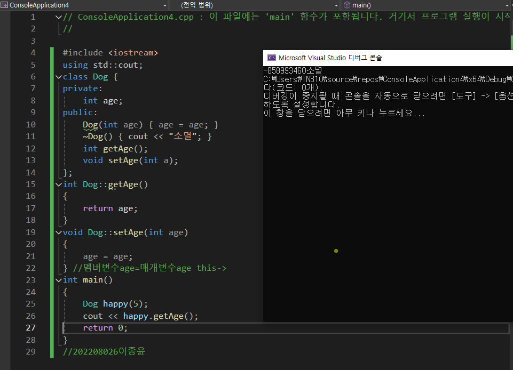Collapse the comment block at line 1
Image resolution: width=513 pixels, height=370 pixels.
point(59,17)
